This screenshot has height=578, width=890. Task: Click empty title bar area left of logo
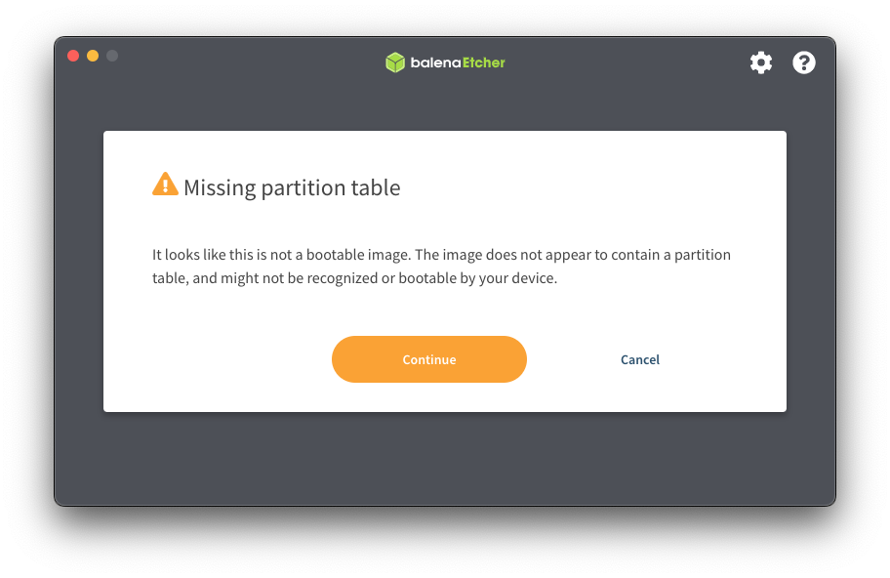(244, 62)
